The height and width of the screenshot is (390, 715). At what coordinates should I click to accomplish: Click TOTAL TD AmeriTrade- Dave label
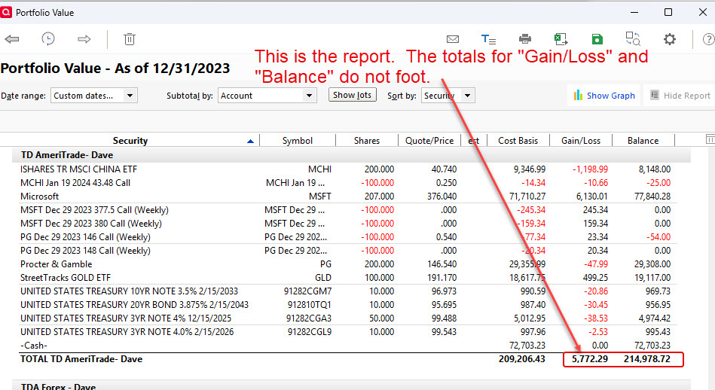point(81,359)
